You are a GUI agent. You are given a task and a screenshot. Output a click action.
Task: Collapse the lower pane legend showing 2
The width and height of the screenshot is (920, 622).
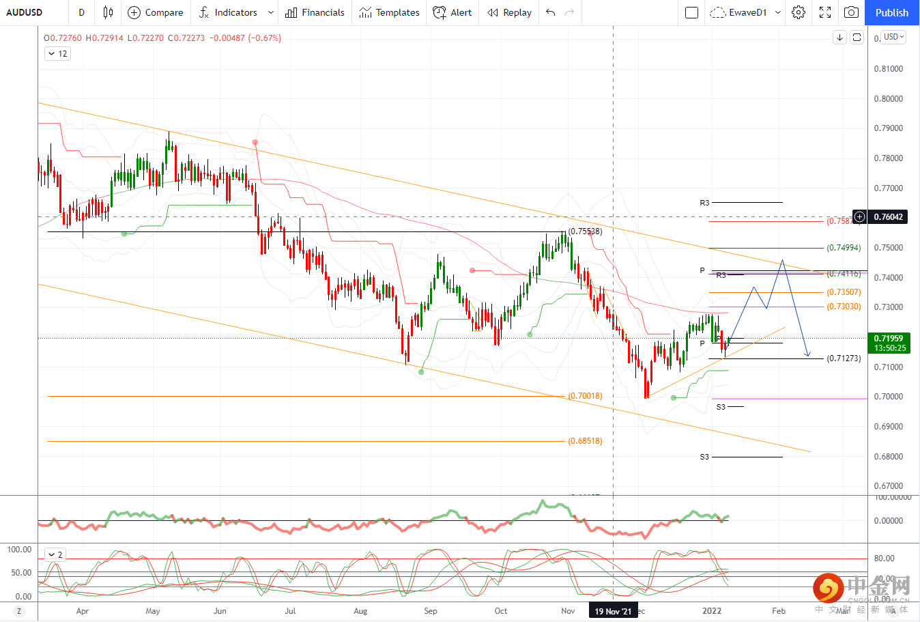pos(55,555)
